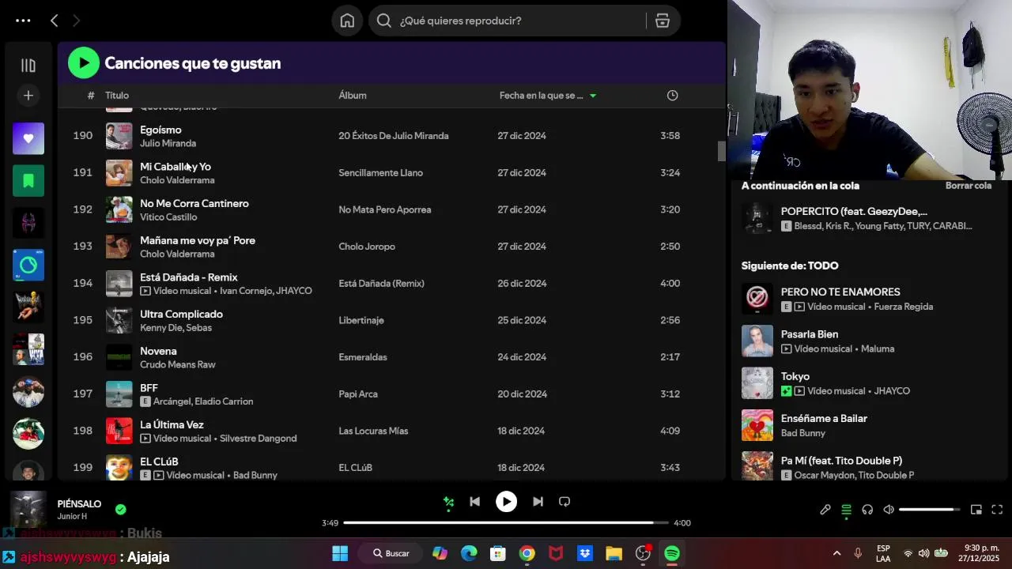
Task: Open File Explorer from taskbar
Action: (x=614, y=554)
